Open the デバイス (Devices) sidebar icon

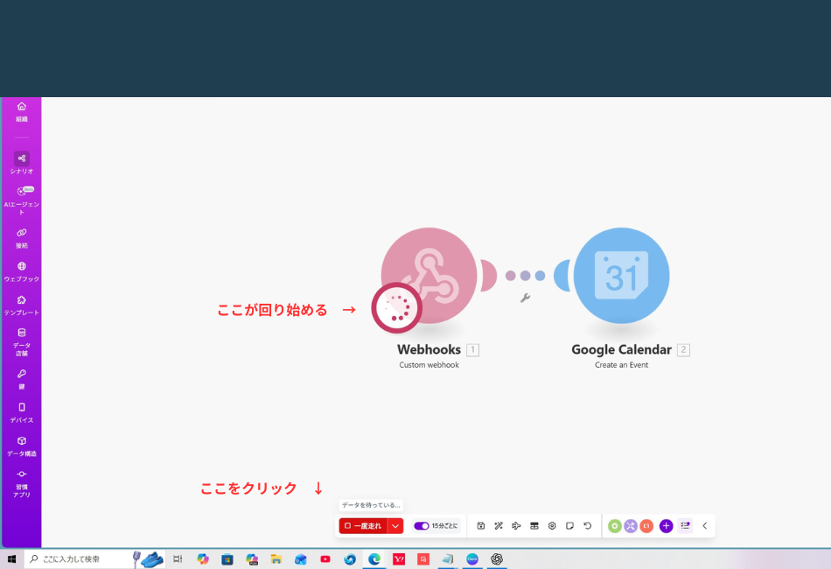21,411
